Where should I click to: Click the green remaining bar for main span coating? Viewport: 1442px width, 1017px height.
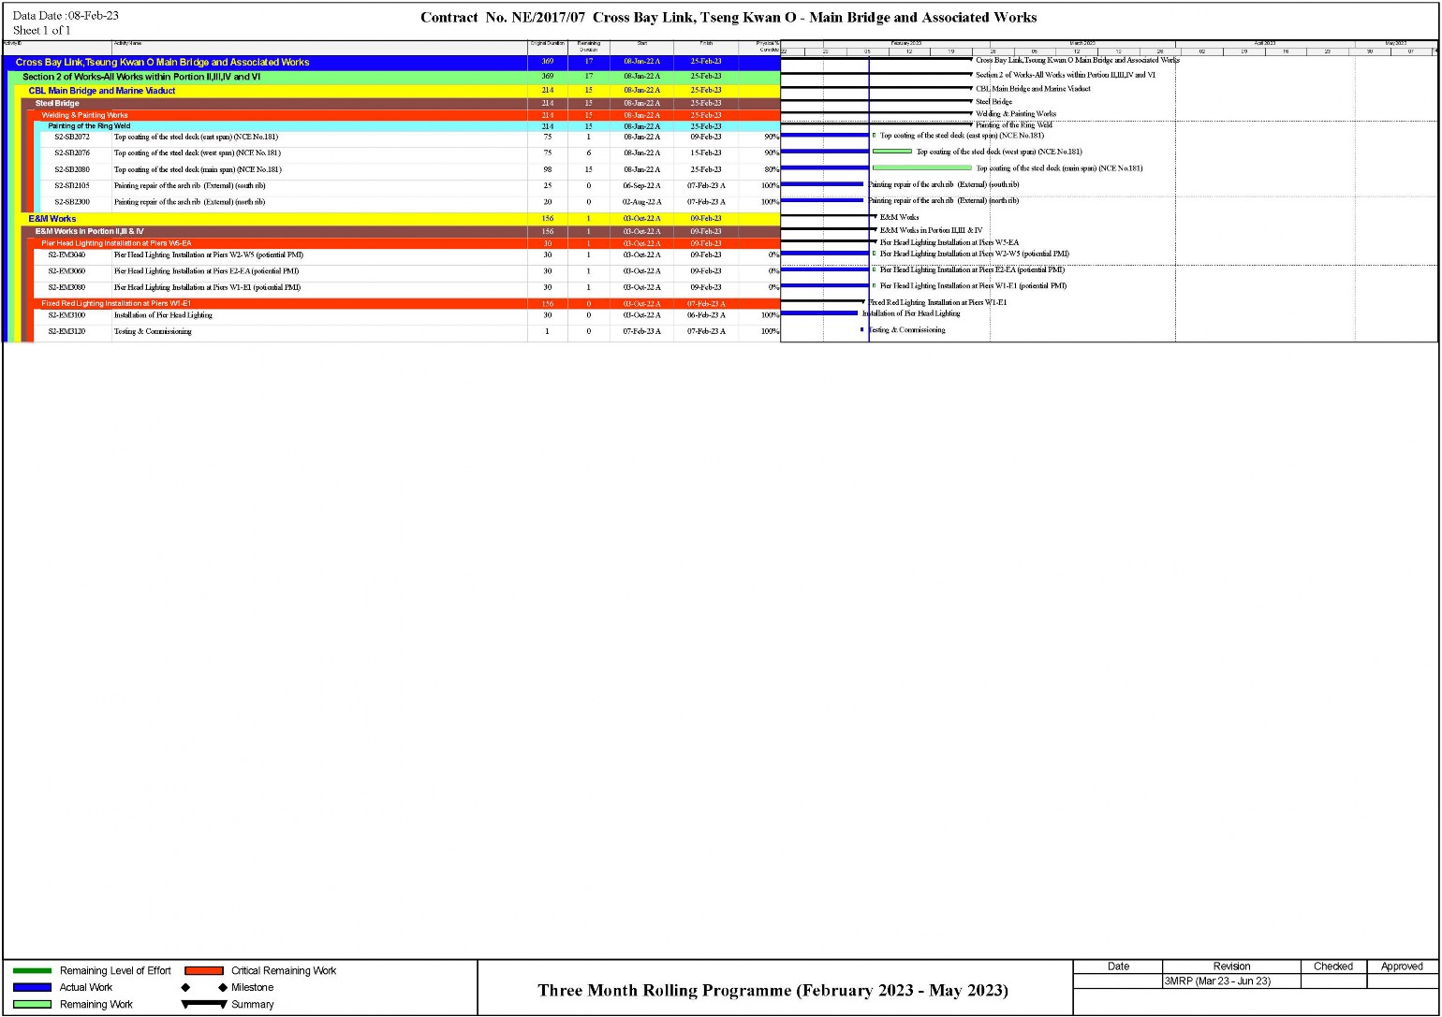point(922,167)
